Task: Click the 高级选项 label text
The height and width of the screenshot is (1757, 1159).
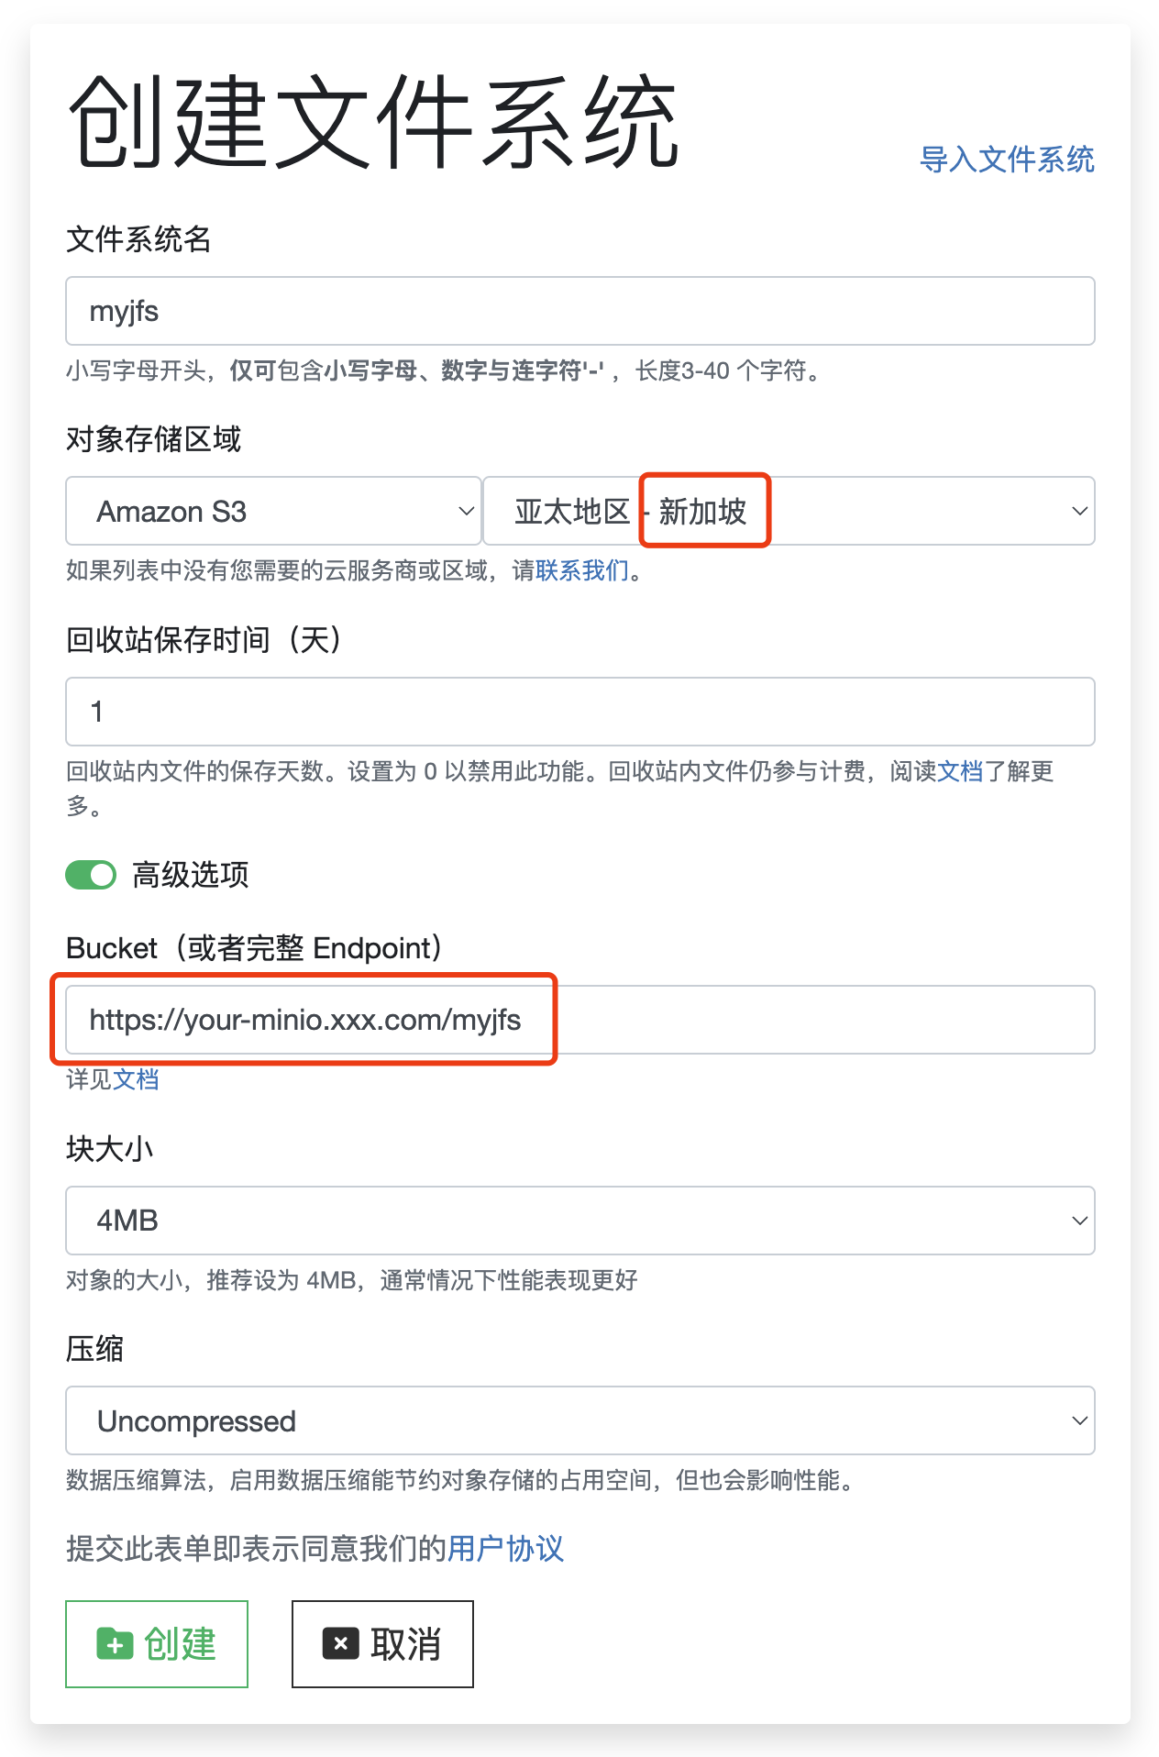Action: point(191,875)
